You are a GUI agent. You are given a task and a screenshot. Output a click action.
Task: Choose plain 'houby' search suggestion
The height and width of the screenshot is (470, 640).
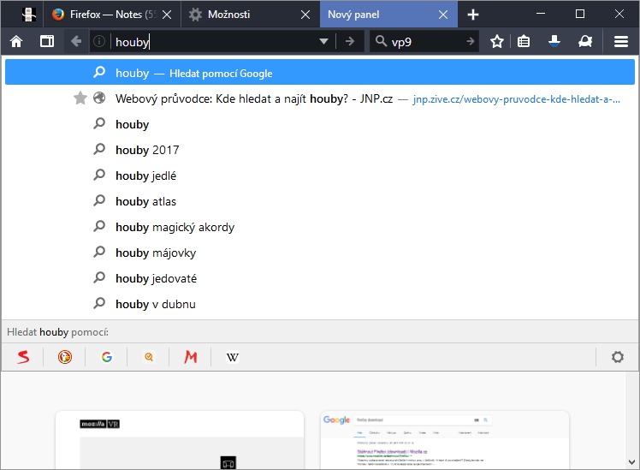click(x=320, y=124)
